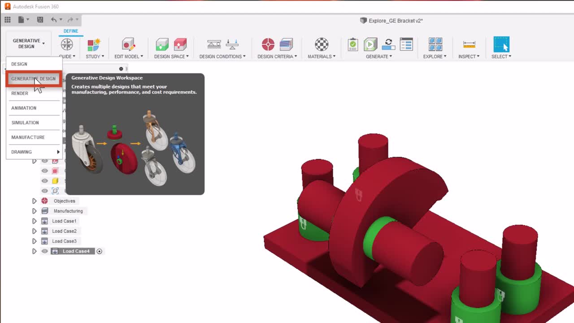Open the Generative Design workspace dropdown

[28, 43]
